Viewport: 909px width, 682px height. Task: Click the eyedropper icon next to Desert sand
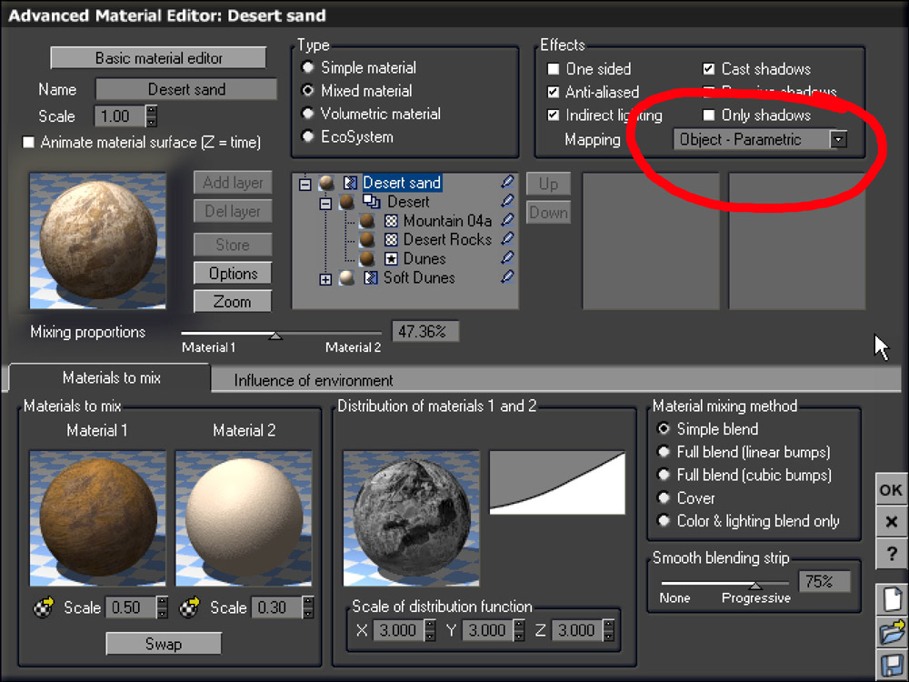coord(507,182)
